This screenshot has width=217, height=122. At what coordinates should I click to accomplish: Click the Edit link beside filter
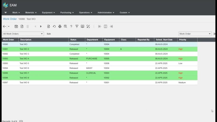point(49,34)
